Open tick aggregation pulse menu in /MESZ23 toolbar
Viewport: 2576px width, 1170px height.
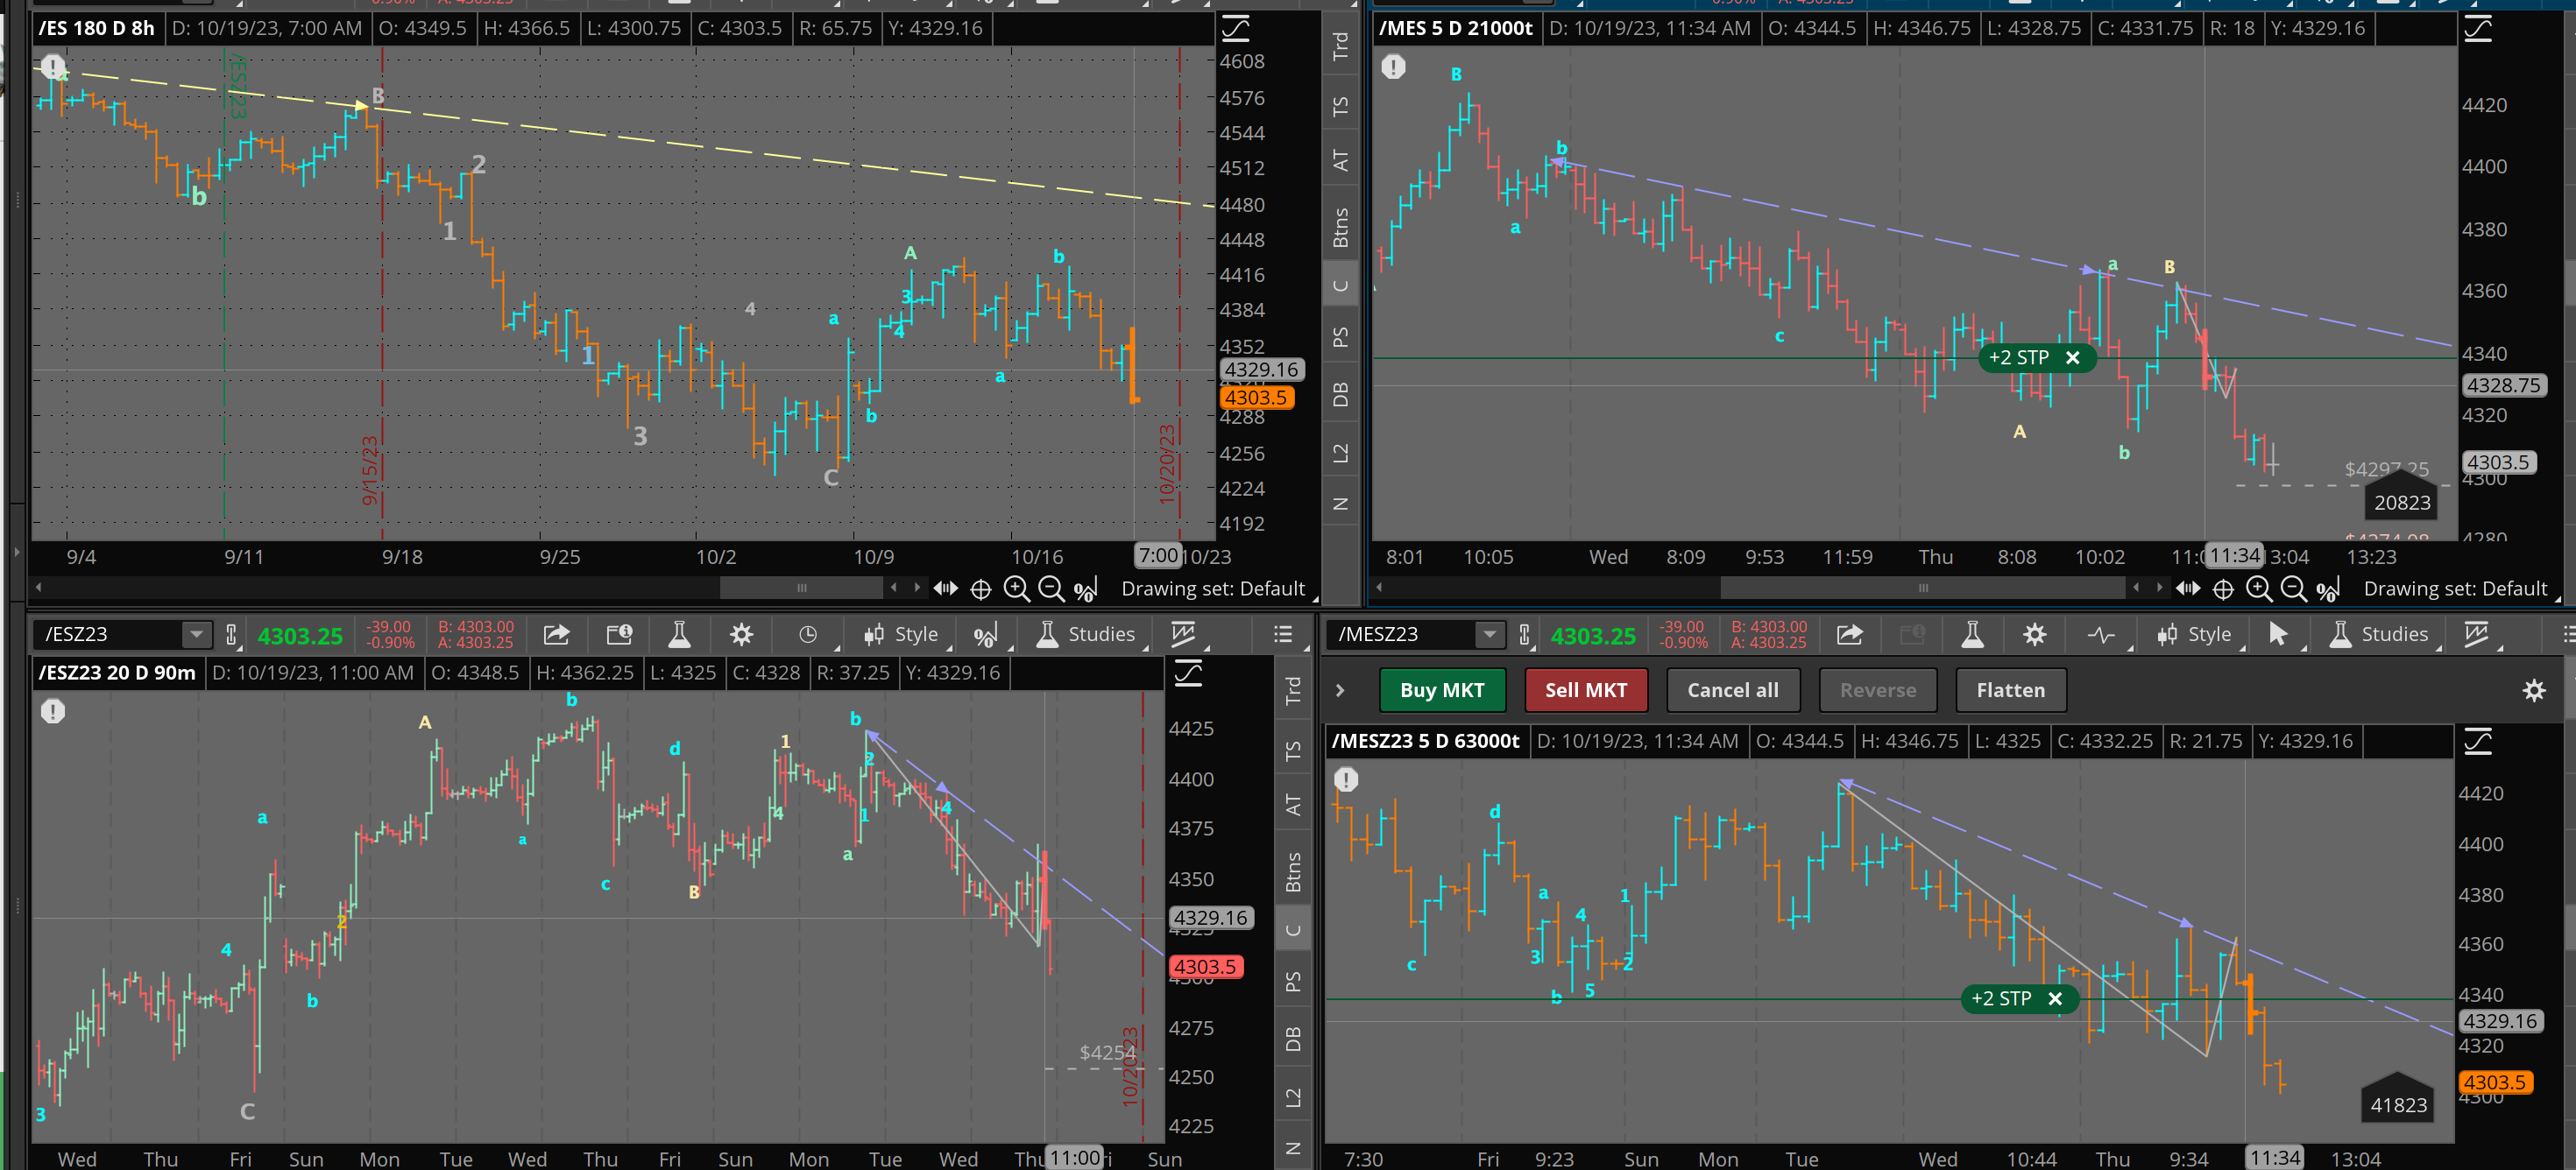[x=2101, y=634]
